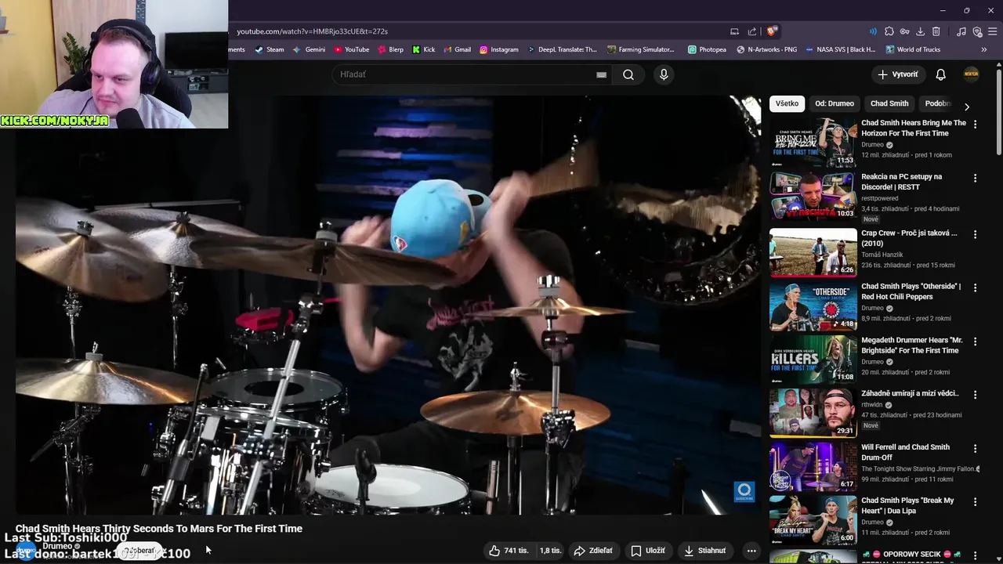Open the Gmail bookmark

coord(458,49)
